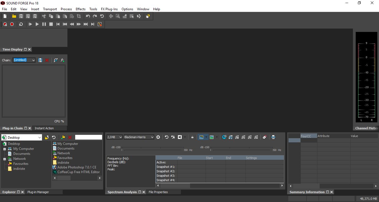This screenshot has height=202, width=379.
Task: Open the File menu
Action: (4, 9)
